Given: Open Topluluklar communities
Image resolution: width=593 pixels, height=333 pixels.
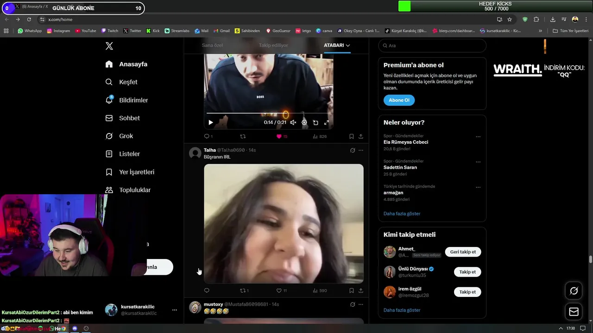Looking at the screenshot, I should (128, 190).
